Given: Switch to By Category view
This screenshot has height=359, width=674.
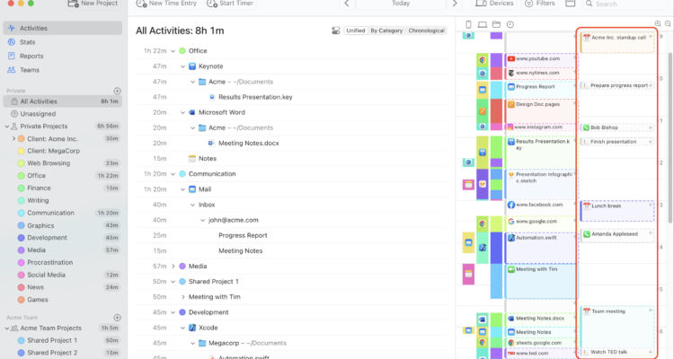Looking at the screenshot, I should coord(386,31).
